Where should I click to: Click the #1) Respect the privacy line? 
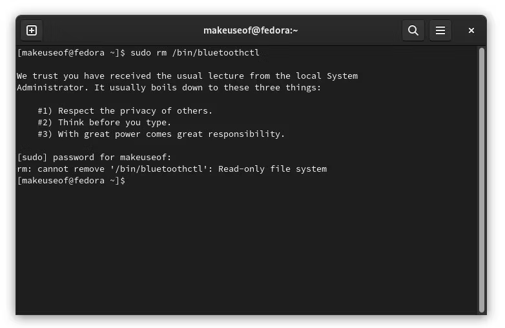point(125,111)
